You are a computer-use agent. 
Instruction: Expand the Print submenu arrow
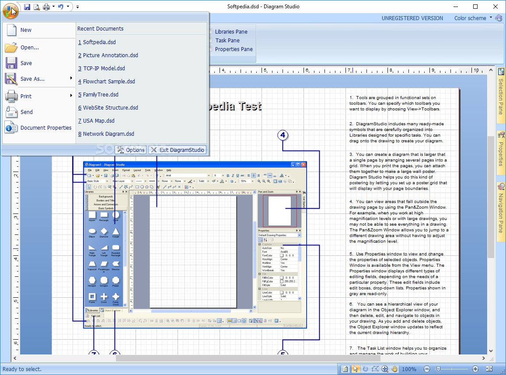[x=71, y=95]
